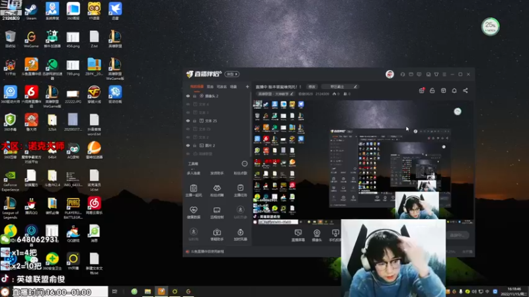This screenshot has height=297, width=529.
Task: Open GeForce Experience shortcut
Action: coord(10,181)
